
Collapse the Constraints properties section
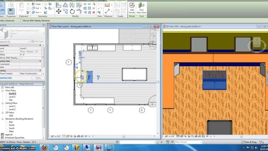click(x=40, y=45)
